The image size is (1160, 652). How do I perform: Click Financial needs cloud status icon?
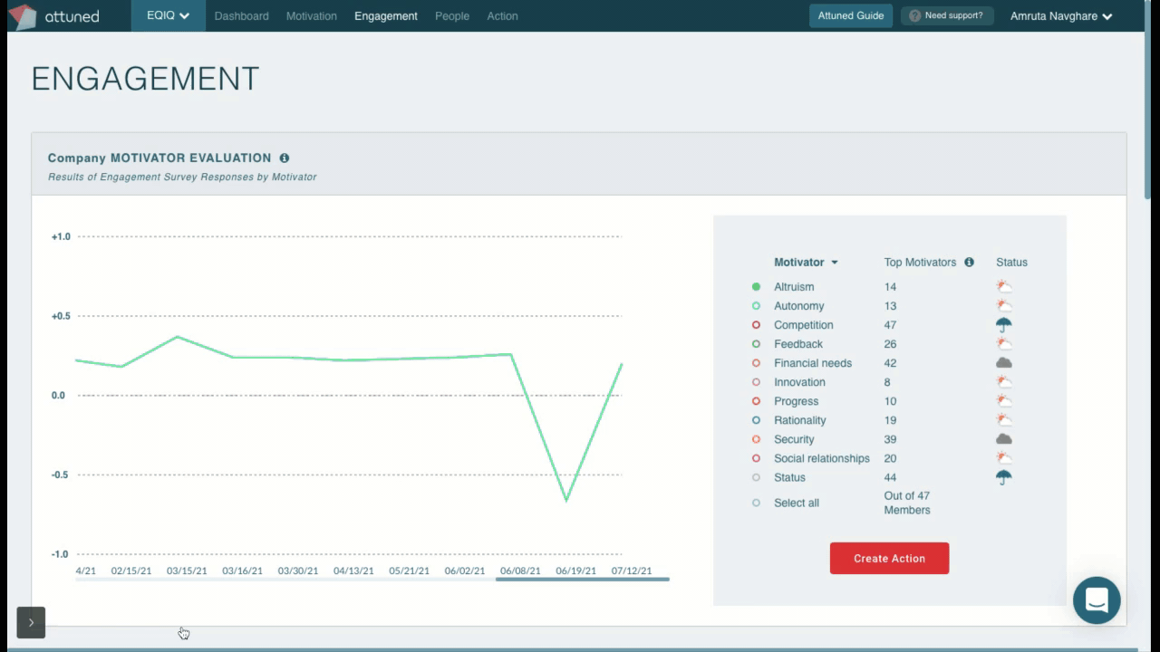(x=1003, y=363)
